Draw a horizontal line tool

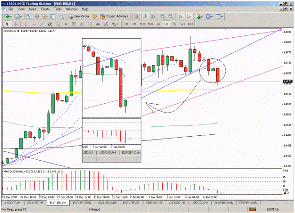coord(34,24)
